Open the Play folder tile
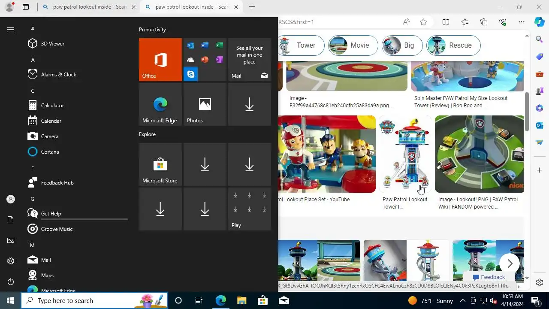The height and width of the screenshot is (309, 549). click(x=250, y=209)
